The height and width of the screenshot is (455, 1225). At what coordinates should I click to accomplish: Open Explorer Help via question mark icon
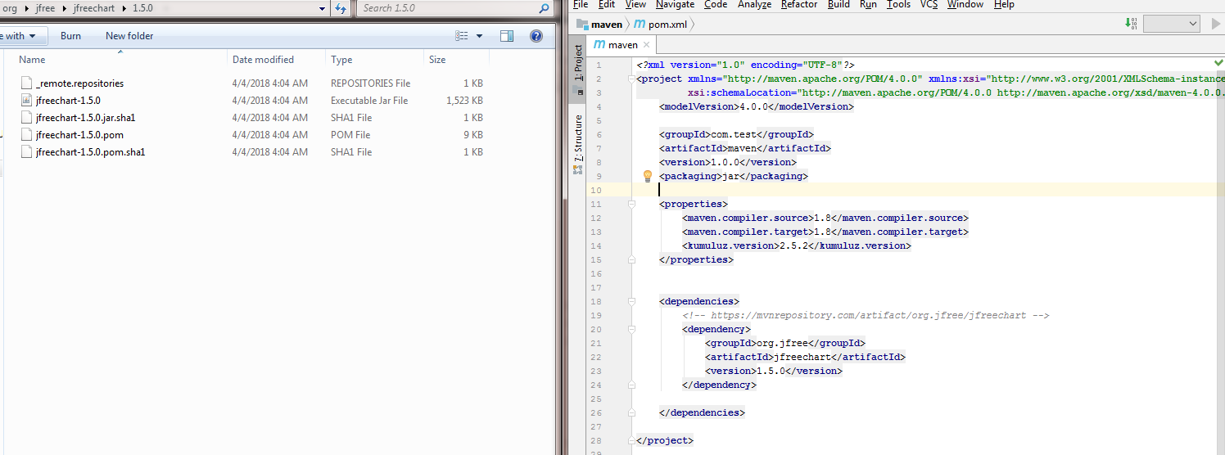tap(536, 36)
